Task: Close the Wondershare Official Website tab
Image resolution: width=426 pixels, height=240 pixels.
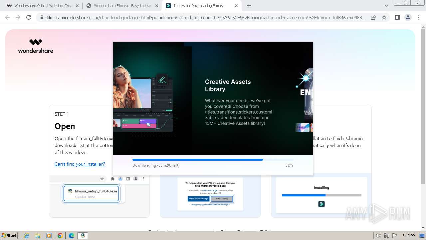Action: pyautogui.click(x=77, y=6)
